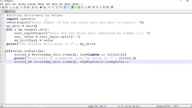Click the spell check ABC icon

click(112, 7)
